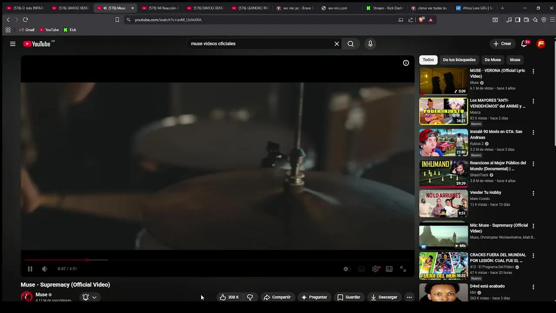Image resolution: width=556 pixels, height=313 pixels.
Task: Like the video (308 K)
Action: [229, 297]
